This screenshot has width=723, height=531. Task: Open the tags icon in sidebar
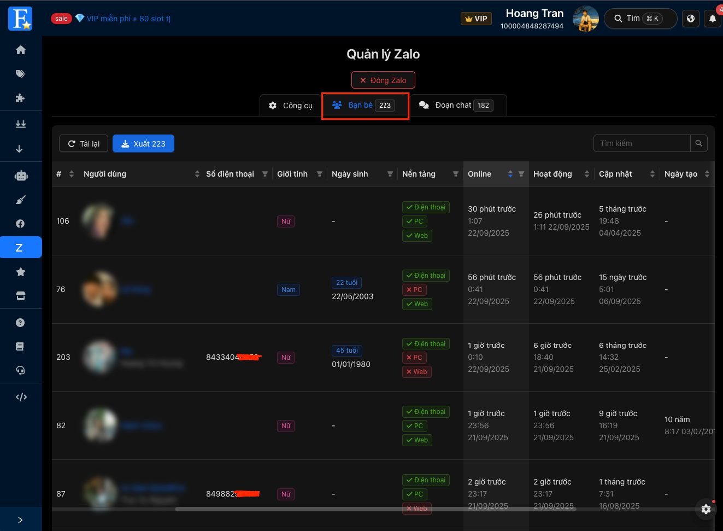click(21, 74)
